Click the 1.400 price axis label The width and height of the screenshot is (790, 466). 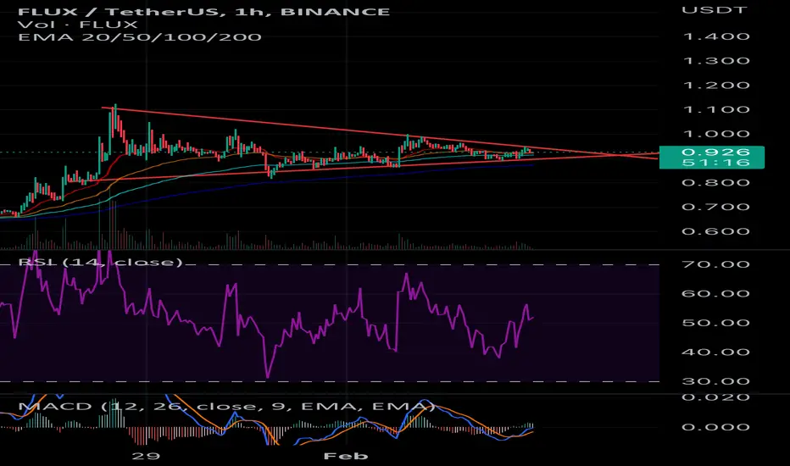[x=716, y=36]
